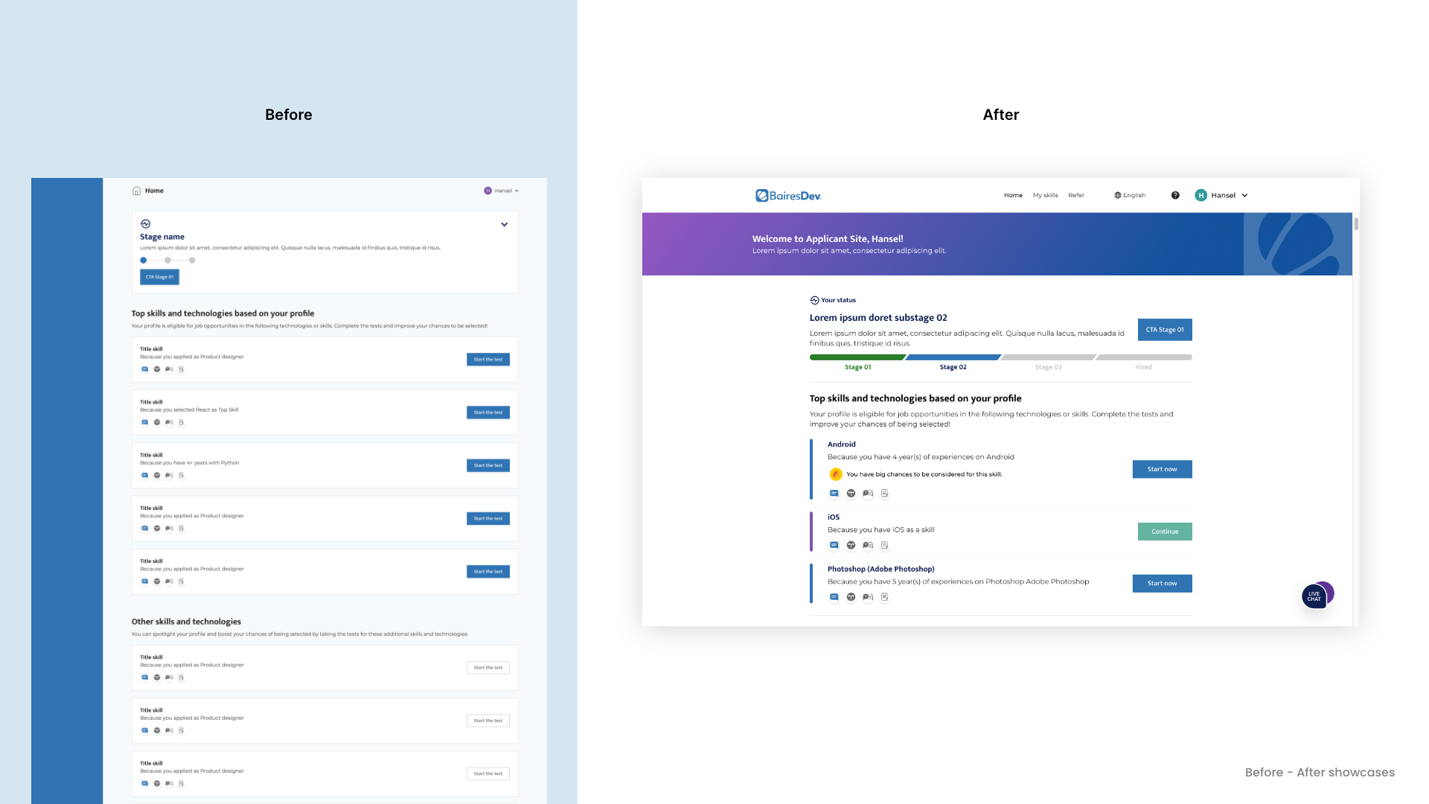The width and height of the screenshot is (1429, 804).
Task: Click the Your status pulse icon
Action: coord(814,300)
